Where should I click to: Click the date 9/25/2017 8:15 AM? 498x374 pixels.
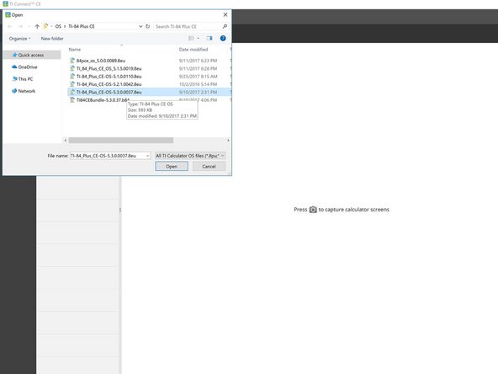[199, 77]
